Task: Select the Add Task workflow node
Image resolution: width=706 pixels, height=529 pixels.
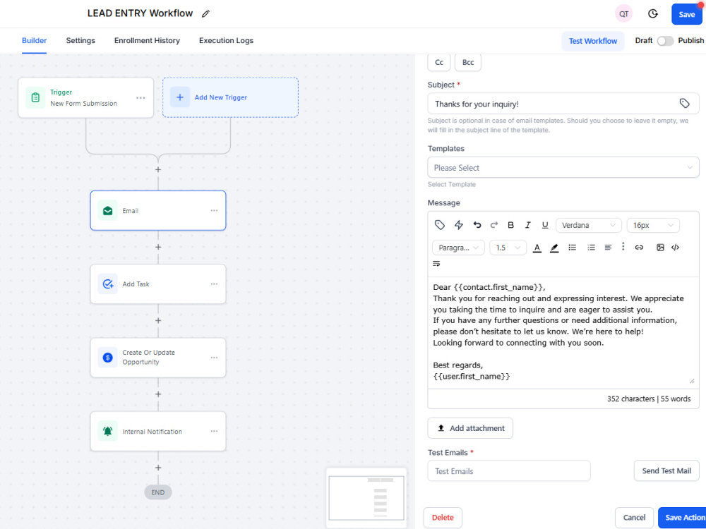Action: pos(158,284)
